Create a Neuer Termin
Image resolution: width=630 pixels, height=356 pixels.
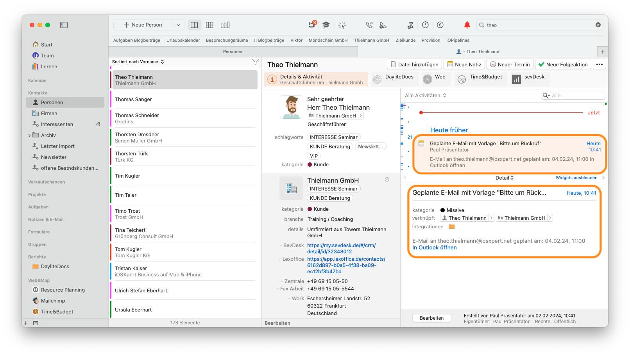pyautogui.click(x=510, y=64)
